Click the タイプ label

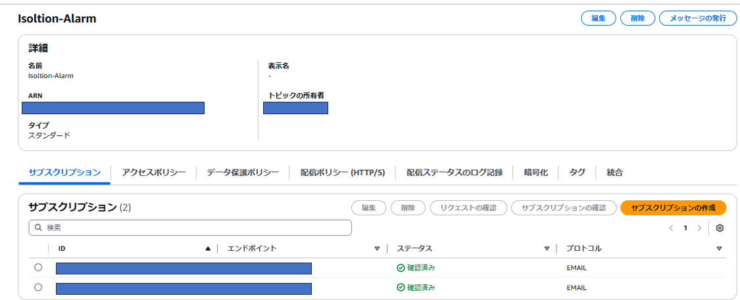[x=39, y=125]
